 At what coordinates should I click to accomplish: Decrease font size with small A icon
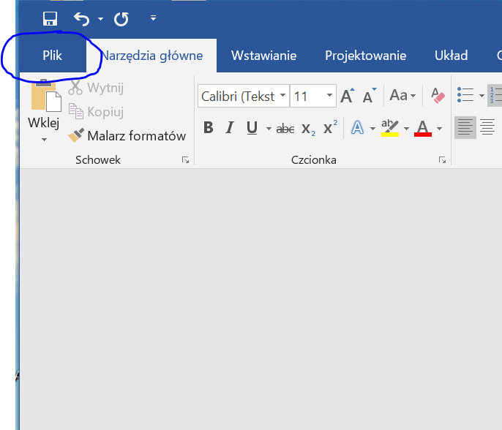point(370,96)
